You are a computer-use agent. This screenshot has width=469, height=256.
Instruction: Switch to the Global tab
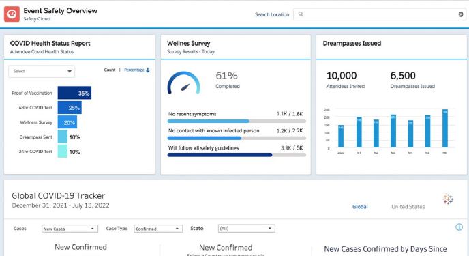coord(360,207)
